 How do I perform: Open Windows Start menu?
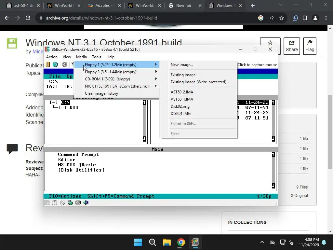coord(138,242)
